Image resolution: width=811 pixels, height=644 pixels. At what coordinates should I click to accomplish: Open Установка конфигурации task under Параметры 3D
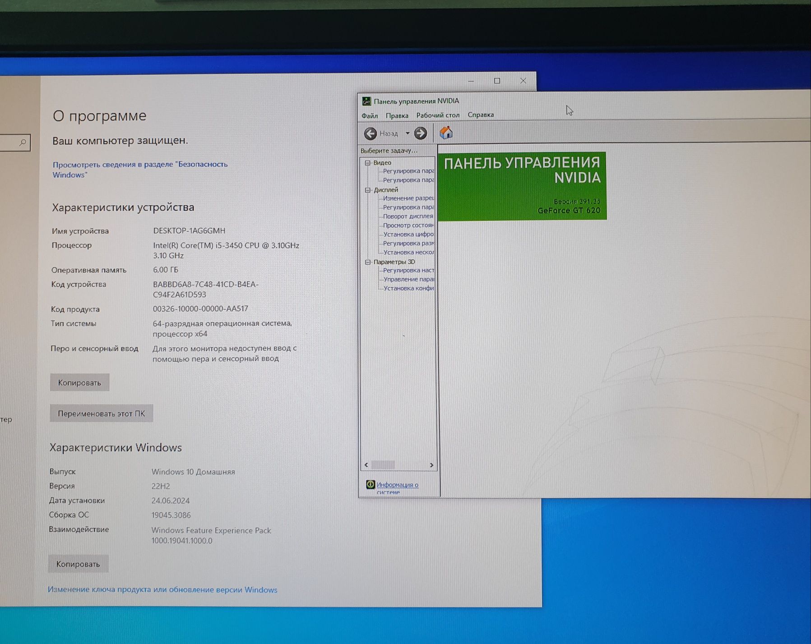click(x=408, y=288)
